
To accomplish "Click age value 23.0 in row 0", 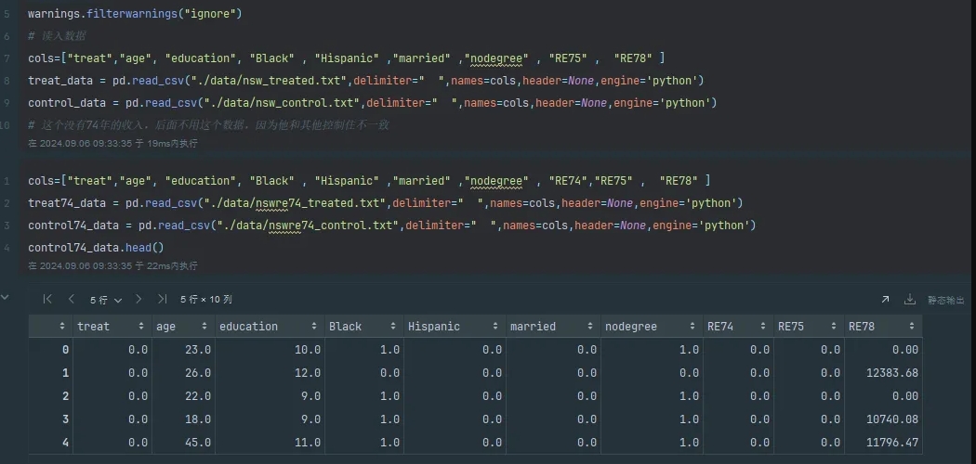I will pos(198,350).
